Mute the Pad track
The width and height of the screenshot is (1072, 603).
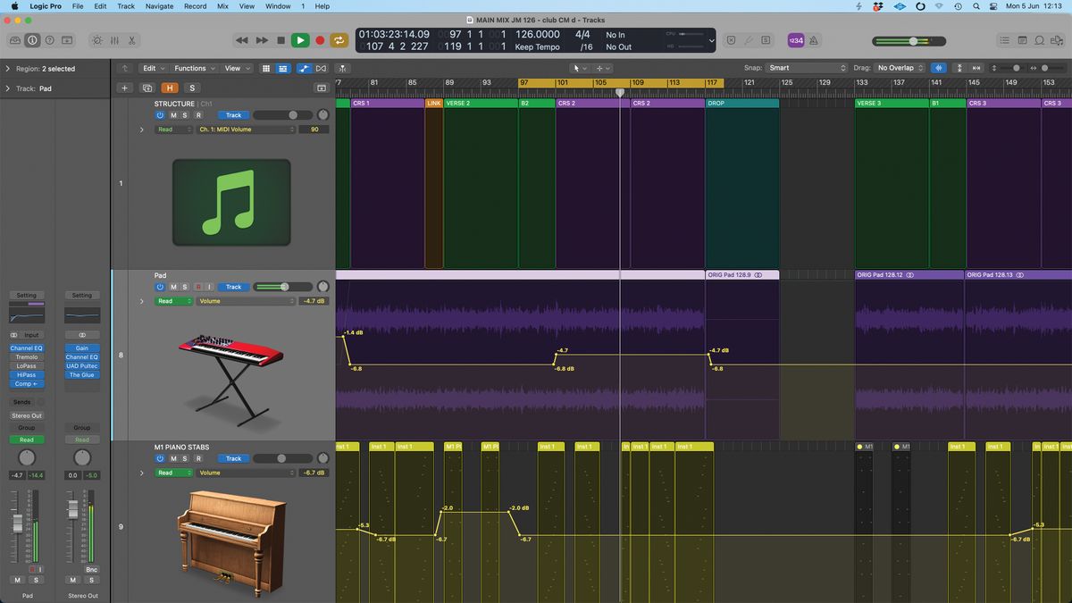[x=172, y=286]
